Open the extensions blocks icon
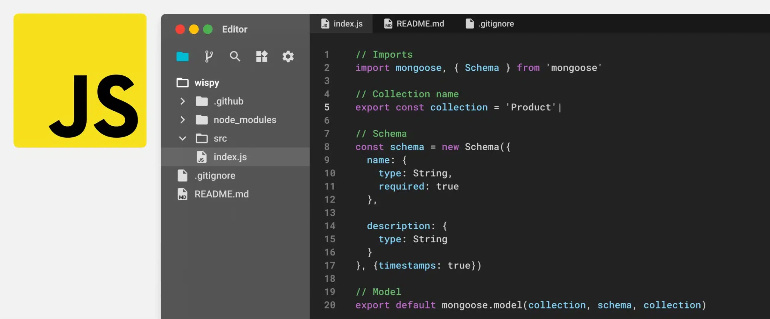 [262, 56]
